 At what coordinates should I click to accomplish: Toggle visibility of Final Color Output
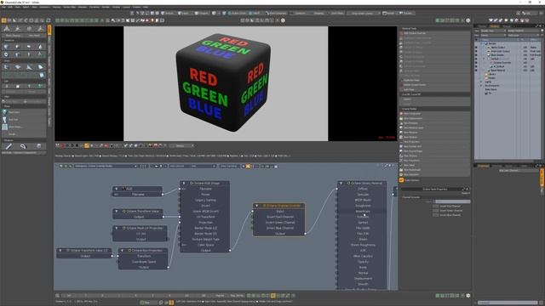[476, 51]
